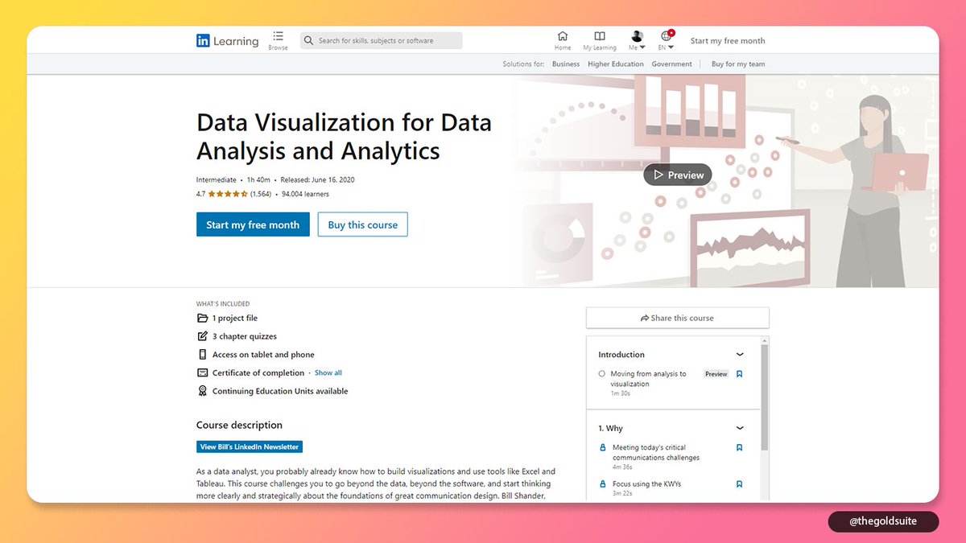Click the Home icon in the navigation bar

pyautogui.click(x=562, y=36)
